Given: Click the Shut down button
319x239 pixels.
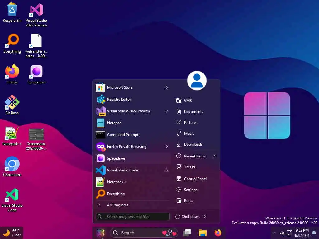Looking at the screenshot, I should [x=188, y=217].
